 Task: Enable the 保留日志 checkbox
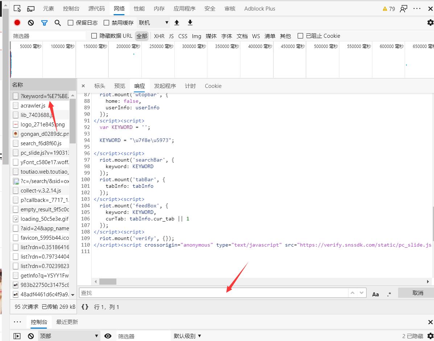(x=71, y=23)
